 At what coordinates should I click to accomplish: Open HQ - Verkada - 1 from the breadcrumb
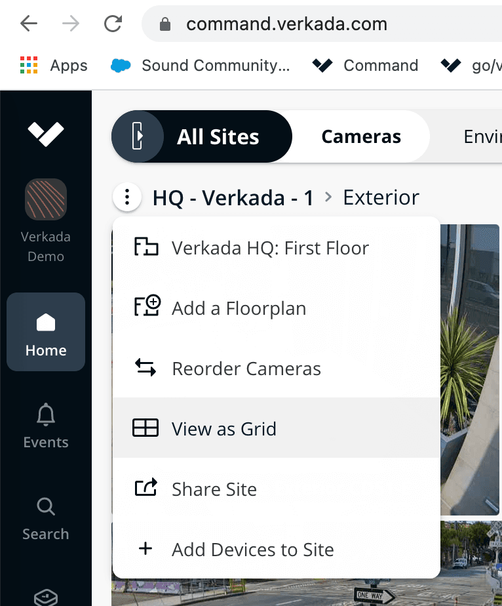233,197
